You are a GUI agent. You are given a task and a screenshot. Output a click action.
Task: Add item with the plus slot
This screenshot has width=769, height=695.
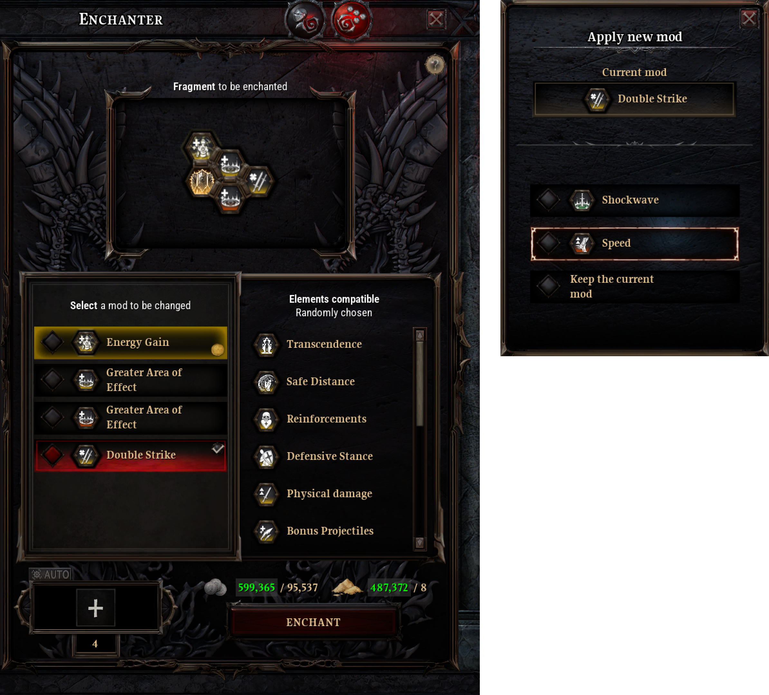(95, 608)
